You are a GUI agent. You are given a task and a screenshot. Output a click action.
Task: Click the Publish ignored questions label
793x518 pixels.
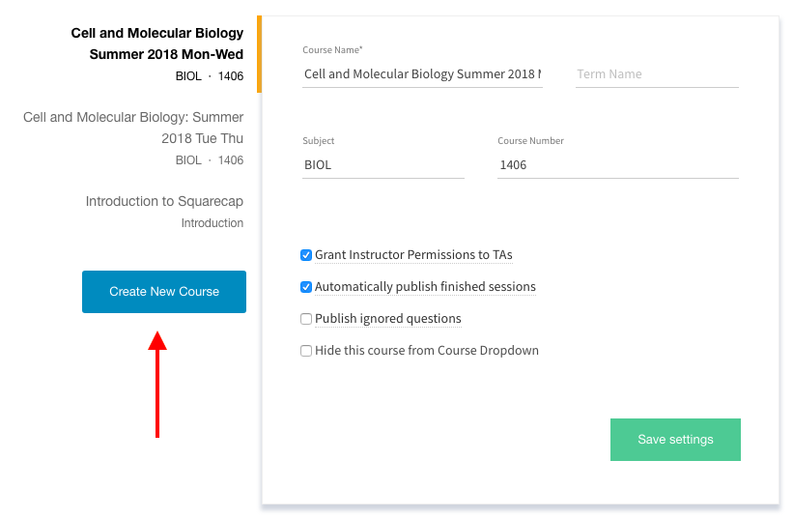[388, 319]
